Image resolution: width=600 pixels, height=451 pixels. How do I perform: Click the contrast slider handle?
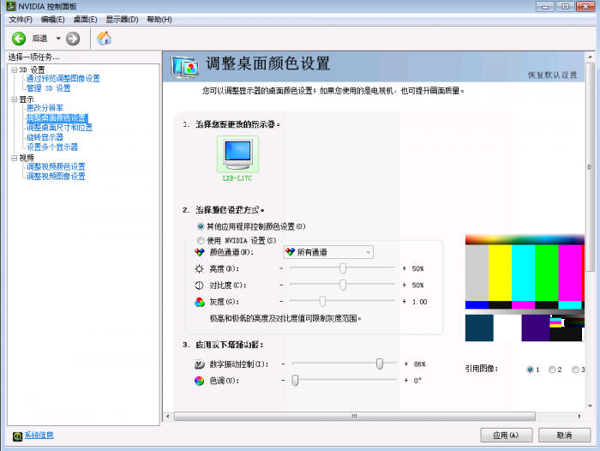(x=343, y=285)
